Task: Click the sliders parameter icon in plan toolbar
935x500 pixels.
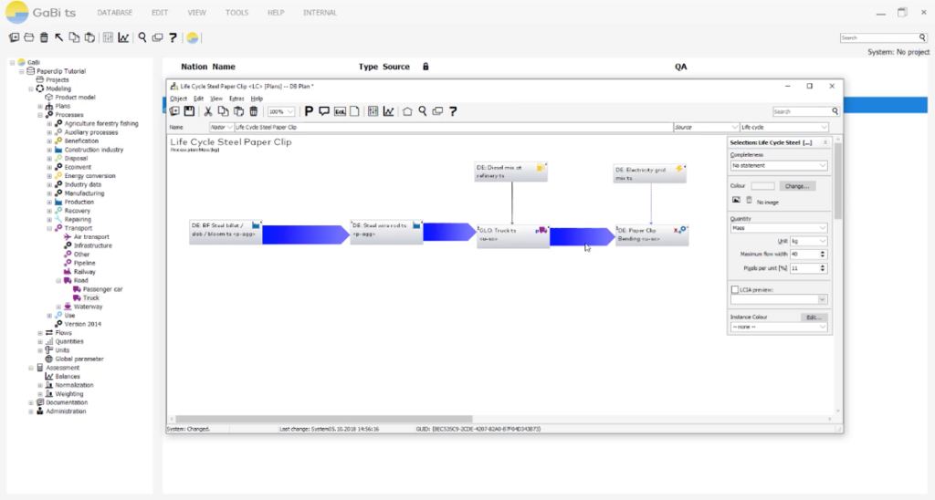Action: pos(373,111)
